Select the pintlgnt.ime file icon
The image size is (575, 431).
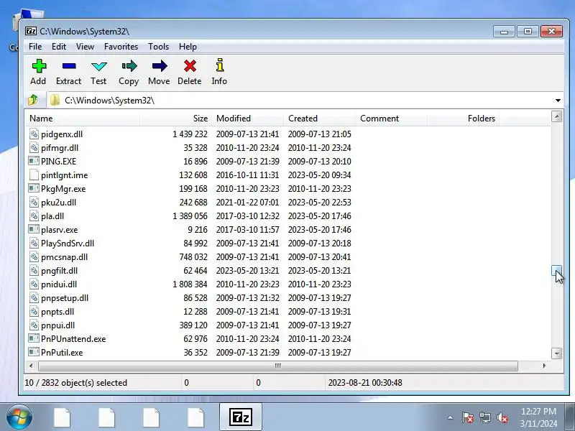click(34, 175)
